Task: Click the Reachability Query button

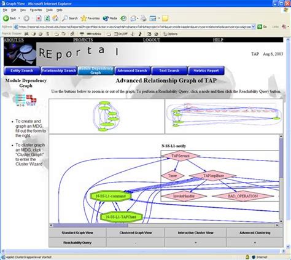Action: [77, 243]
